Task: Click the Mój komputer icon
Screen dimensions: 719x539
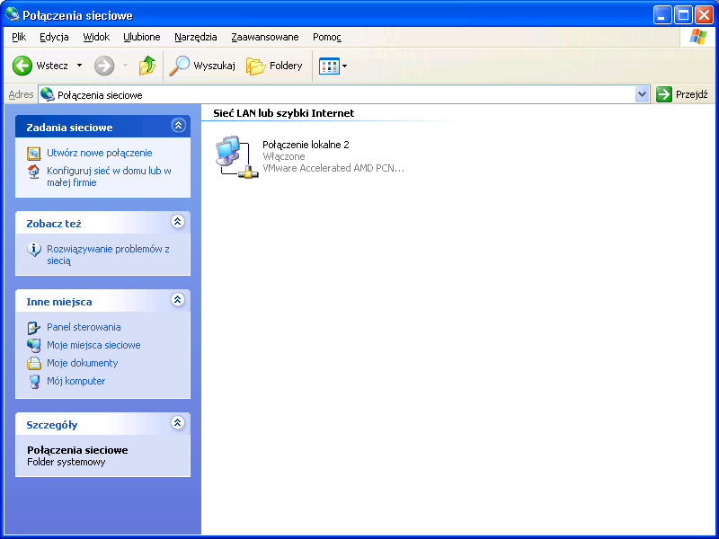Action: click(x=34, y=381)
